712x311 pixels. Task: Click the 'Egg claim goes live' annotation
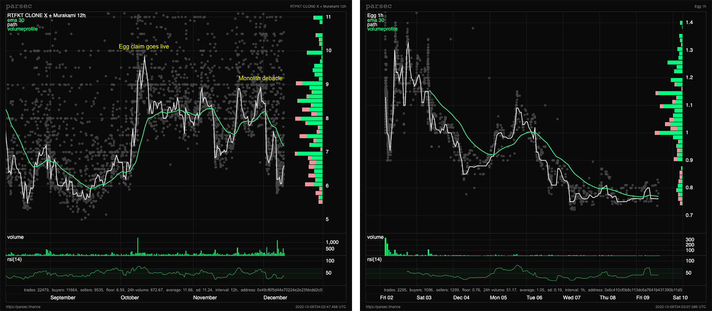pyautogui.click(x=144, y=46)
